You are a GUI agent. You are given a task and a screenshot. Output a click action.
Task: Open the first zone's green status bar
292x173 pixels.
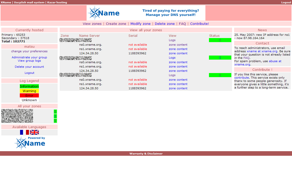[220, 40]
